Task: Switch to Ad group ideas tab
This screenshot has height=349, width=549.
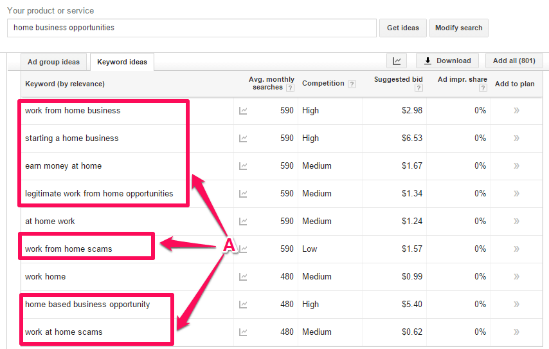Action: [53, 62]
